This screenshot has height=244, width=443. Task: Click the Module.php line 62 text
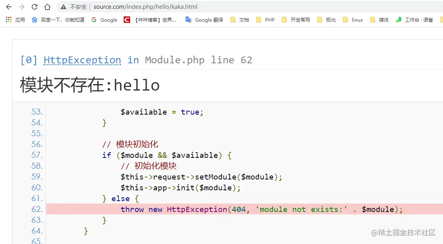(x=198, y=60)
